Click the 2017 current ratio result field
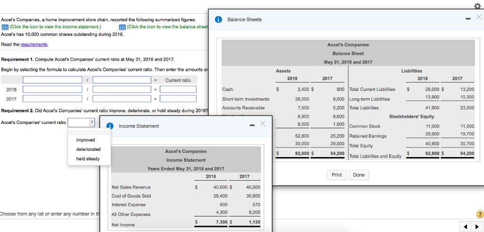 tap(178, 99)
